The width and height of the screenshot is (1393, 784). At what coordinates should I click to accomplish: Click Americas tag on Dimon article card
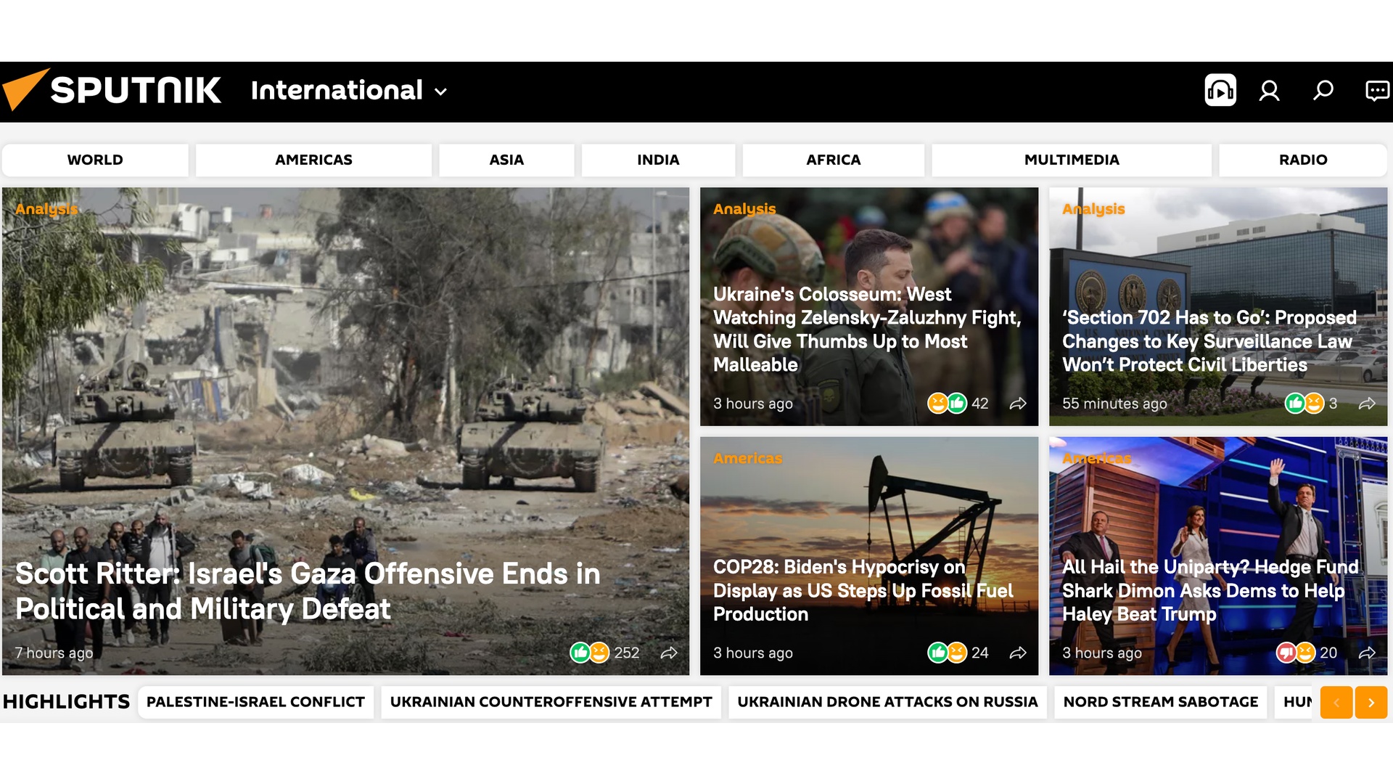point(1096,458)
